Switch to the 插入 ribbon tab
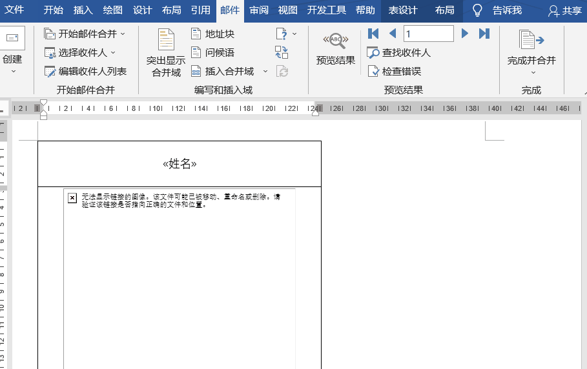 tap(83, 10)
